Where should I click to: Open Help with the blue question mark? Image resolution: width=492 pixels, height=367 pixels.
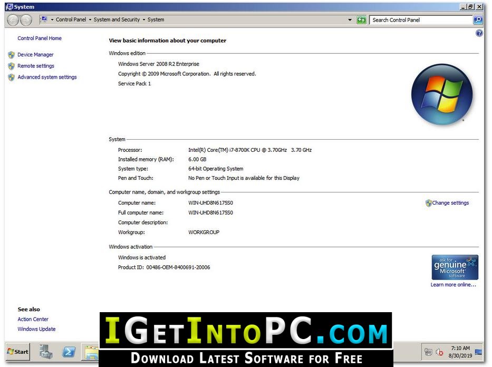tap(479, 33)
